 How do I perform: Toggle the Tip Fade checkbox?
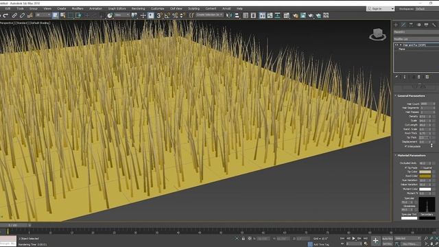coord(405,167)
